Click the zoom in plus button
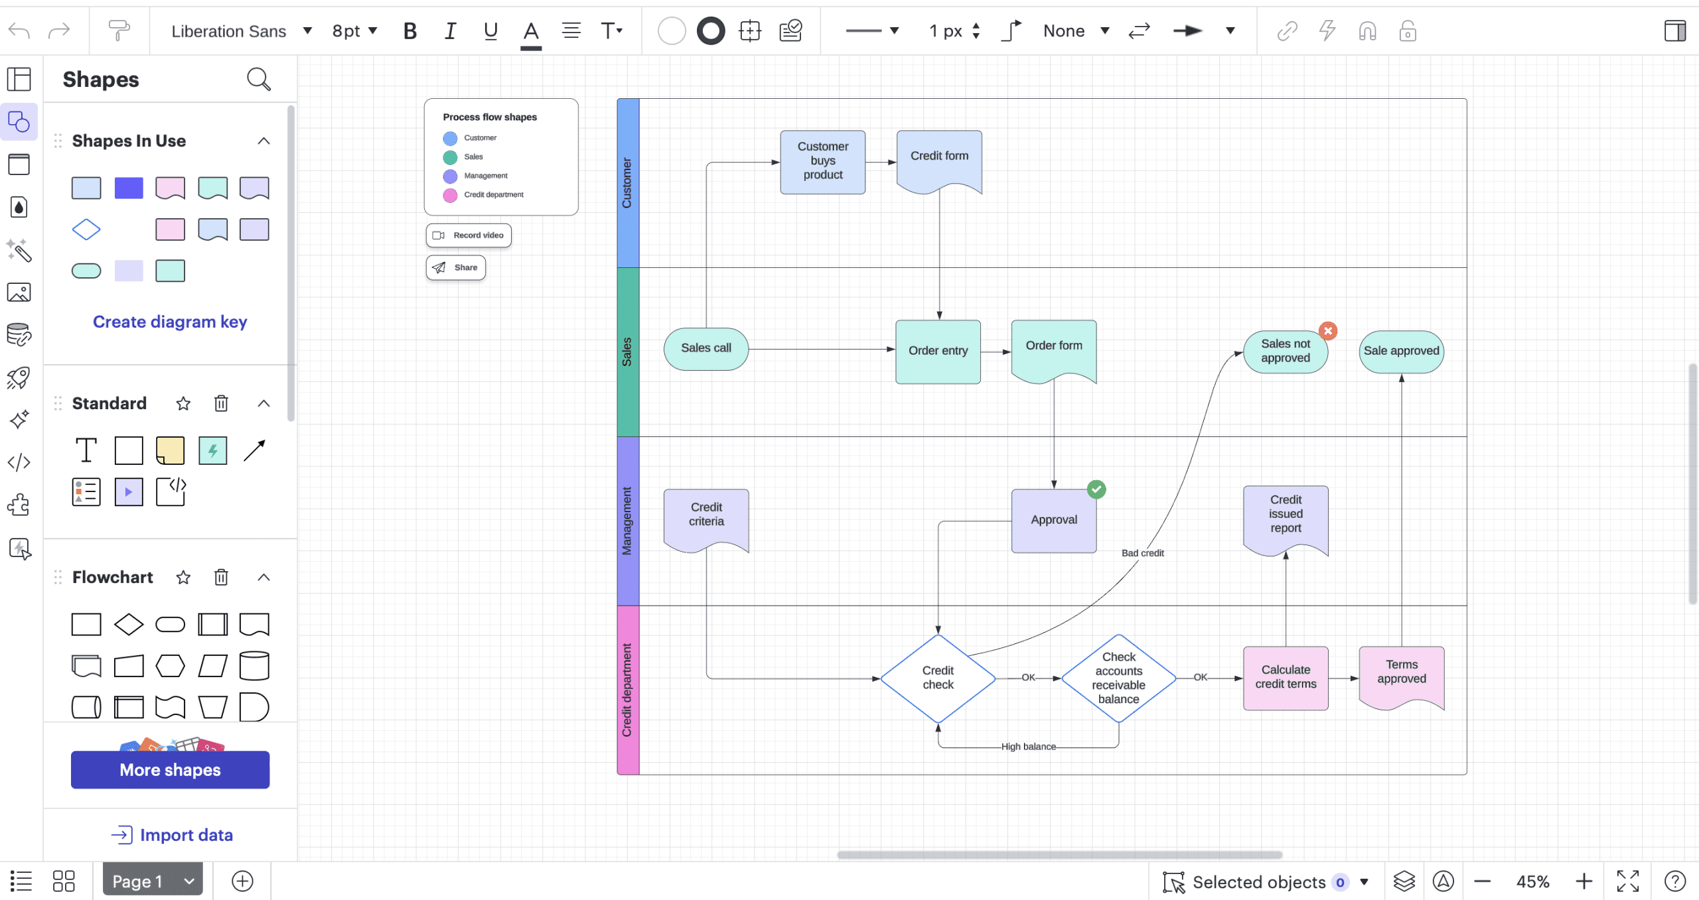Screen dimensions: 1699x900 (x=1584, y=881)
